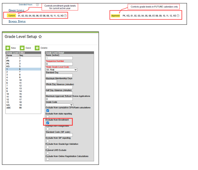The image size is (198, 170).
Task: Uncheck Exclude from cumulative GPA/Rank calculations
Action: point(48,111)
